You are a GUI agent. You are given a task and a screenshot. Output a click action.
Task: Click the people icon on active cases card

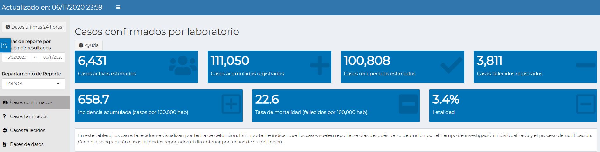pyautogui.click(x=183, y=66)
